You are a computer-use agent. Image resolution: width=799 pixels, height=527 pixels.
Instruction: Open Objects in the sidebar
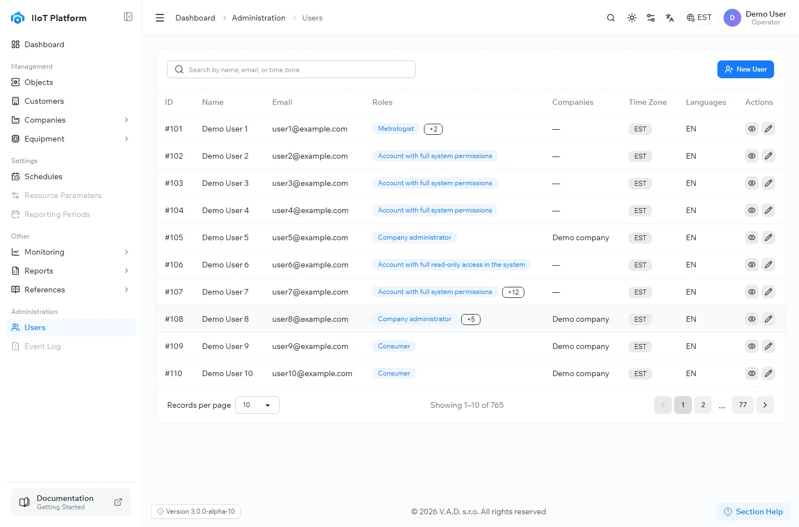70,82
